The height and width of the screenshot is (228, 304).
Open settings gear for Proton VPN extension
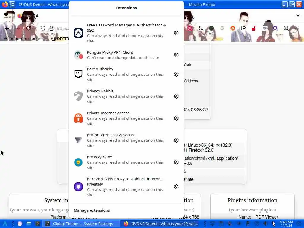pyautogui.click(x=176, y=140)
